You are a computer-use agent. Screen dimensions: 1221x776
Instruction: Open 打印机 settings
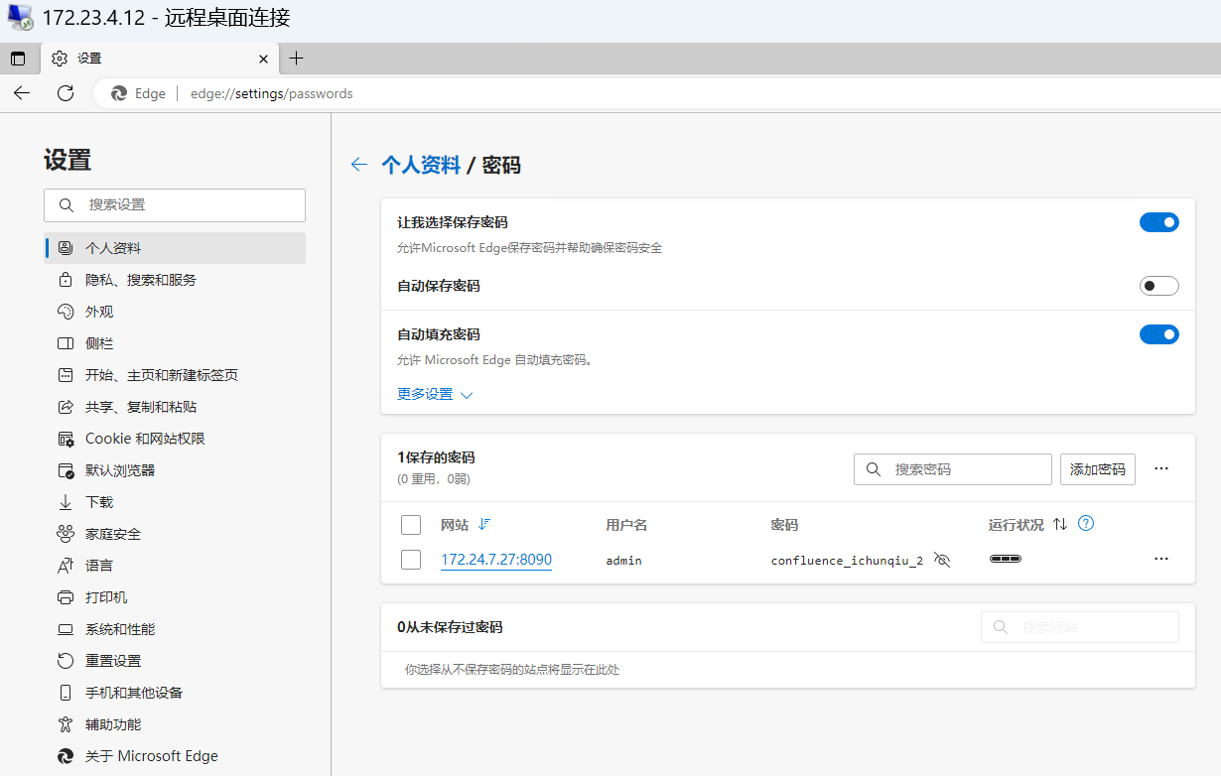(x=175, y=597)
